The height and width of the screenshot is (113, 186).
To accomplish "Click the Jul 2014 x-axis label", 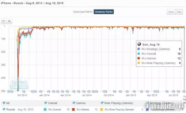I will coord(87,95).
